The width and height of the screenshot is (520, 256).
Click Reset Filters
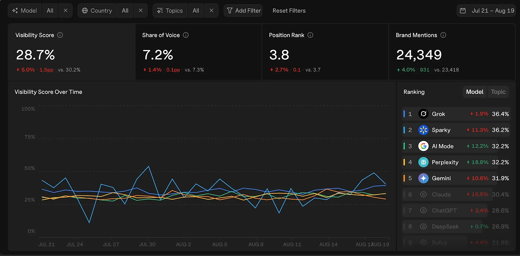289,11
